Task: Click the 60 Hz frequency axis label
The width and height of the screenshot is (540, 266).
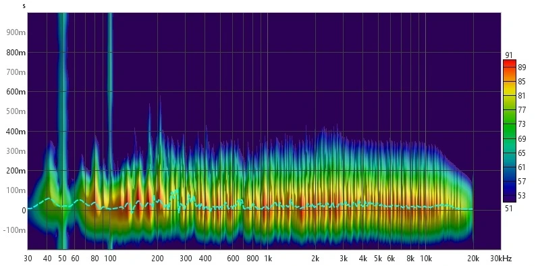Action: [x=75, y=259]
